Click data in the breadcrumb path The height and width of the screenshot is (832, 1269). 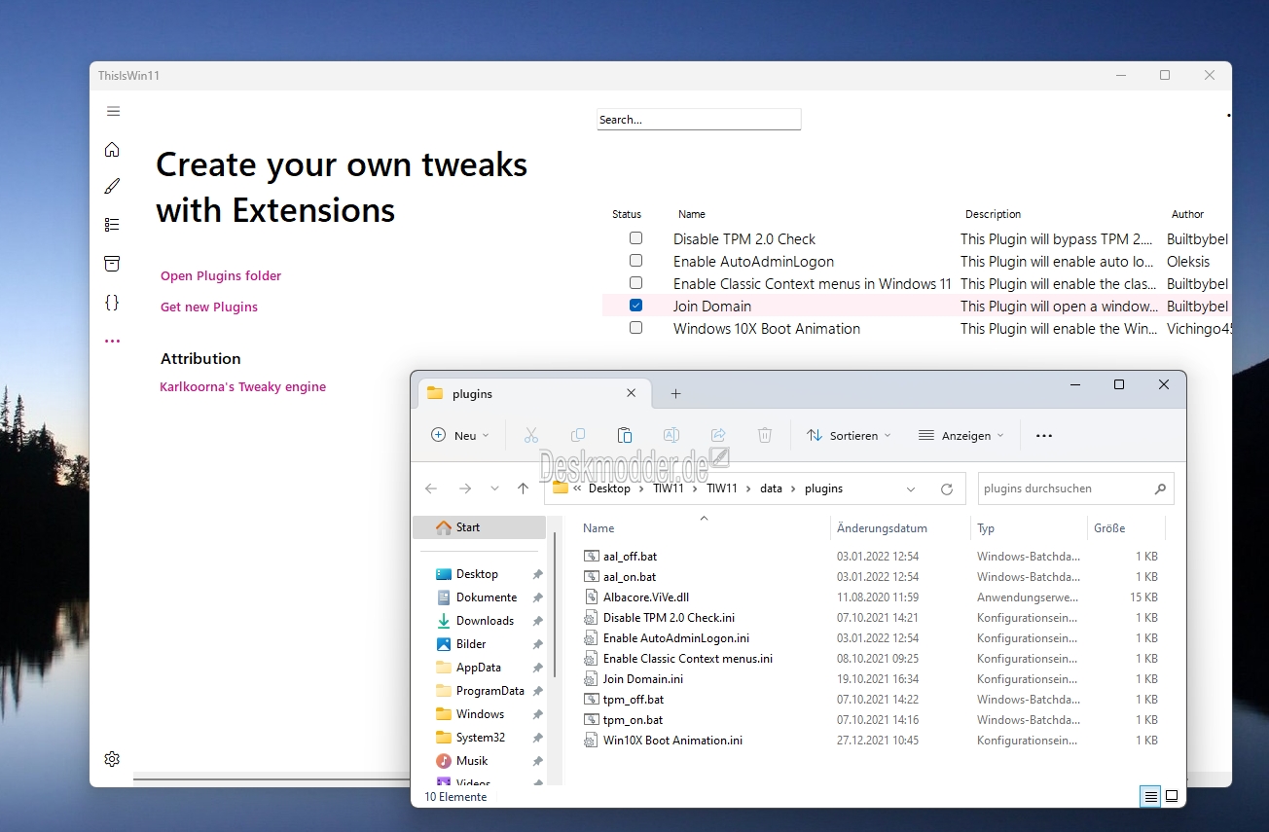click(771, 488)
